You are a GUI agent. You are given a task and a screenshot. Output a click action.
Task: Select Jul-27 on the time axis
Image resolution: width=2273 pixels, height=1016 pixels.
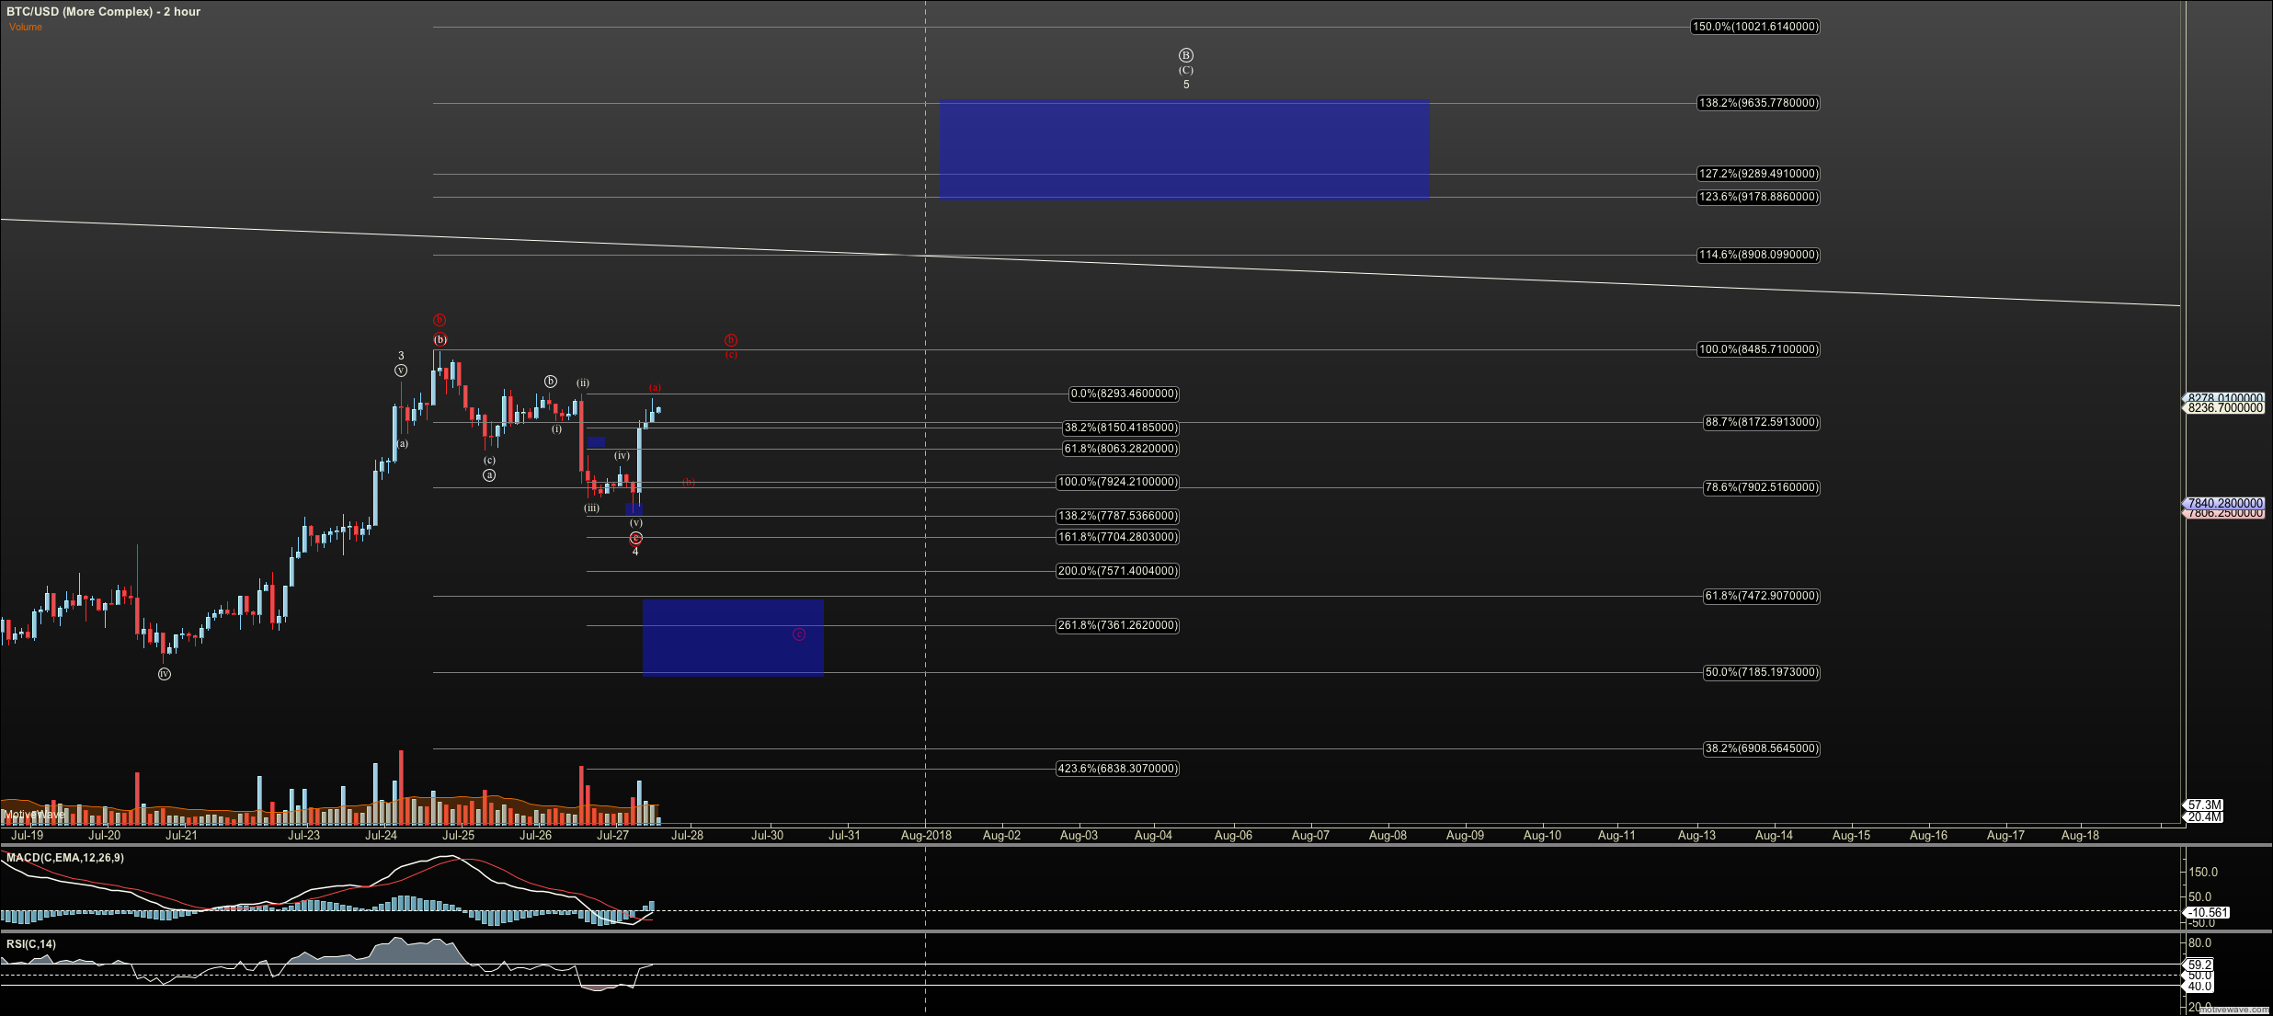[x=612, y=836]
